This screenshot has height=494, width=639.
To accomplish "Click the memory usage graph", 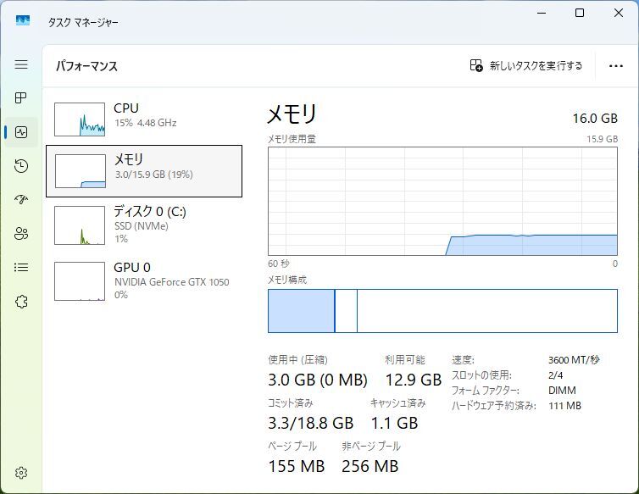I will [442, 201].
